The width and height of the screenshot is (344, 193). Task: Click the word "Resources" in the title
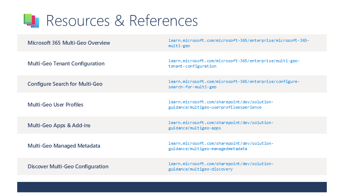pos(78,21)
